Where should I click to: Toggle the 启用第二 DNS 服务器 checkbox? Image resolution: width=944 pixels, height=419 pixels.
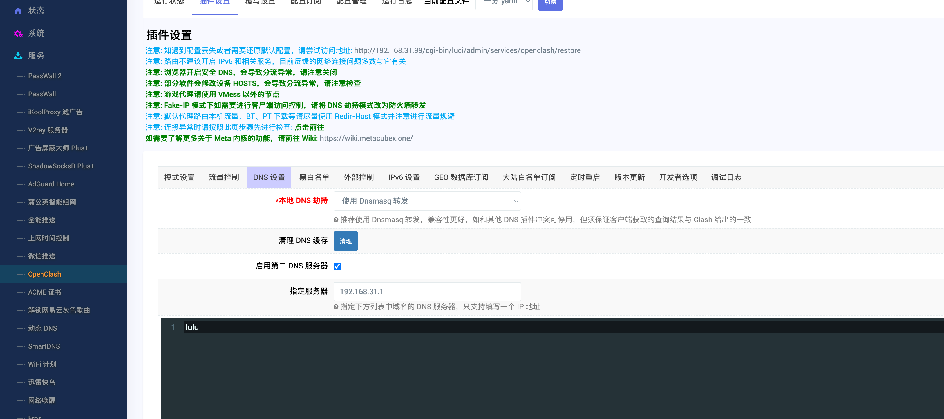pos(337,266)
